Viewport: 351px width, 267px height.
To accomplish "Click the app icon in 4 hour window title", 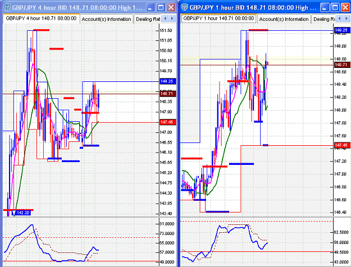I will tap(7, 7).
